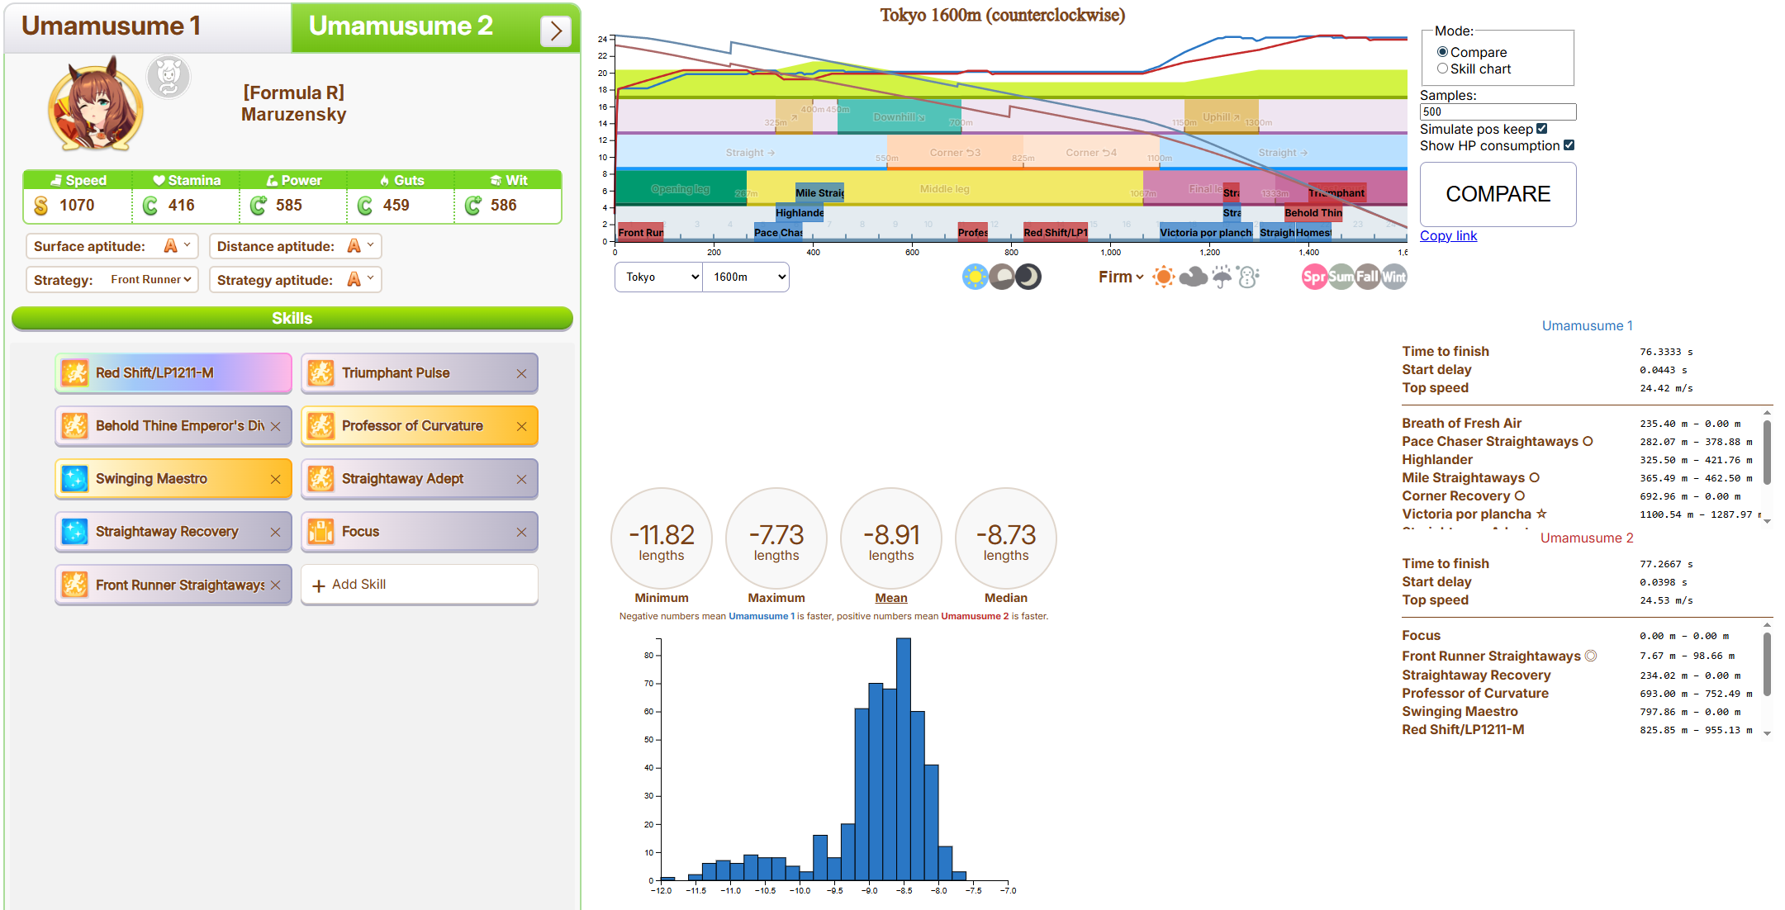The width and height of the screenshot is (1785, 910).
Task: Click the green Skills header bar
Action: click(292, 319)
